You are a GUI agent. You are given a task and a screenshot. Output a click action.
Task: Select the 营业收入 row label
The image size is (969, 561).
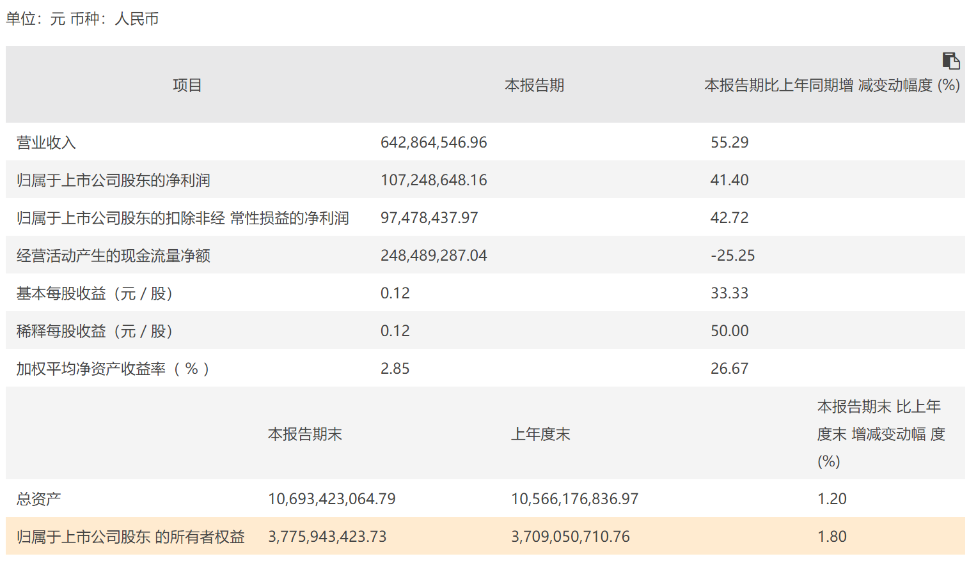[46, 142]
